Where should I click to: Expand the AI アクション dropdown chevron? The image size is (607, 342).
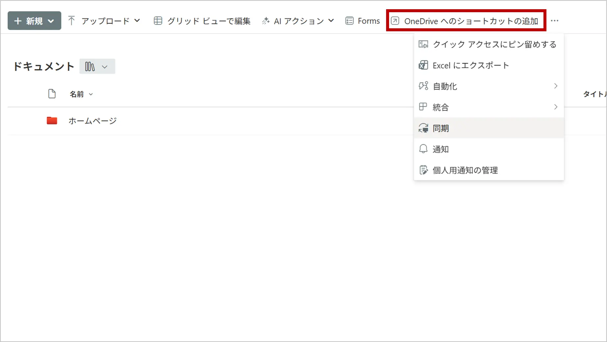coord(331,21)
